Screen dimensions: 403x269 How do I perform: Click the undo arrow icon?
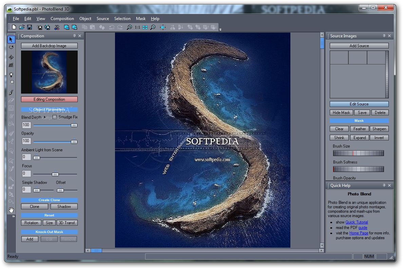point(112,27)
